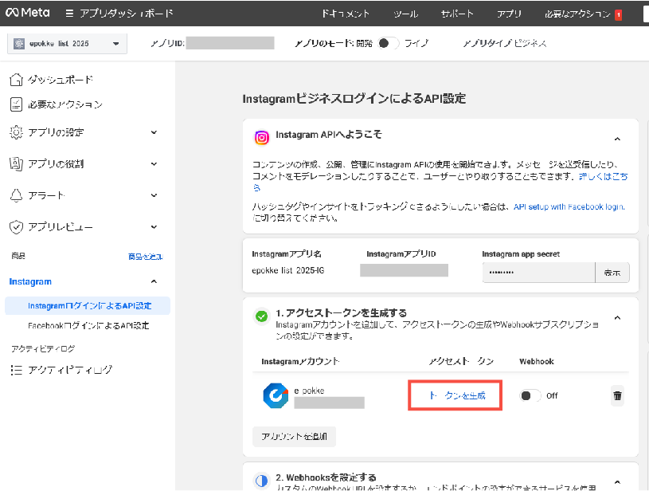Open the アプリ menu in header

tap(509, 14)
